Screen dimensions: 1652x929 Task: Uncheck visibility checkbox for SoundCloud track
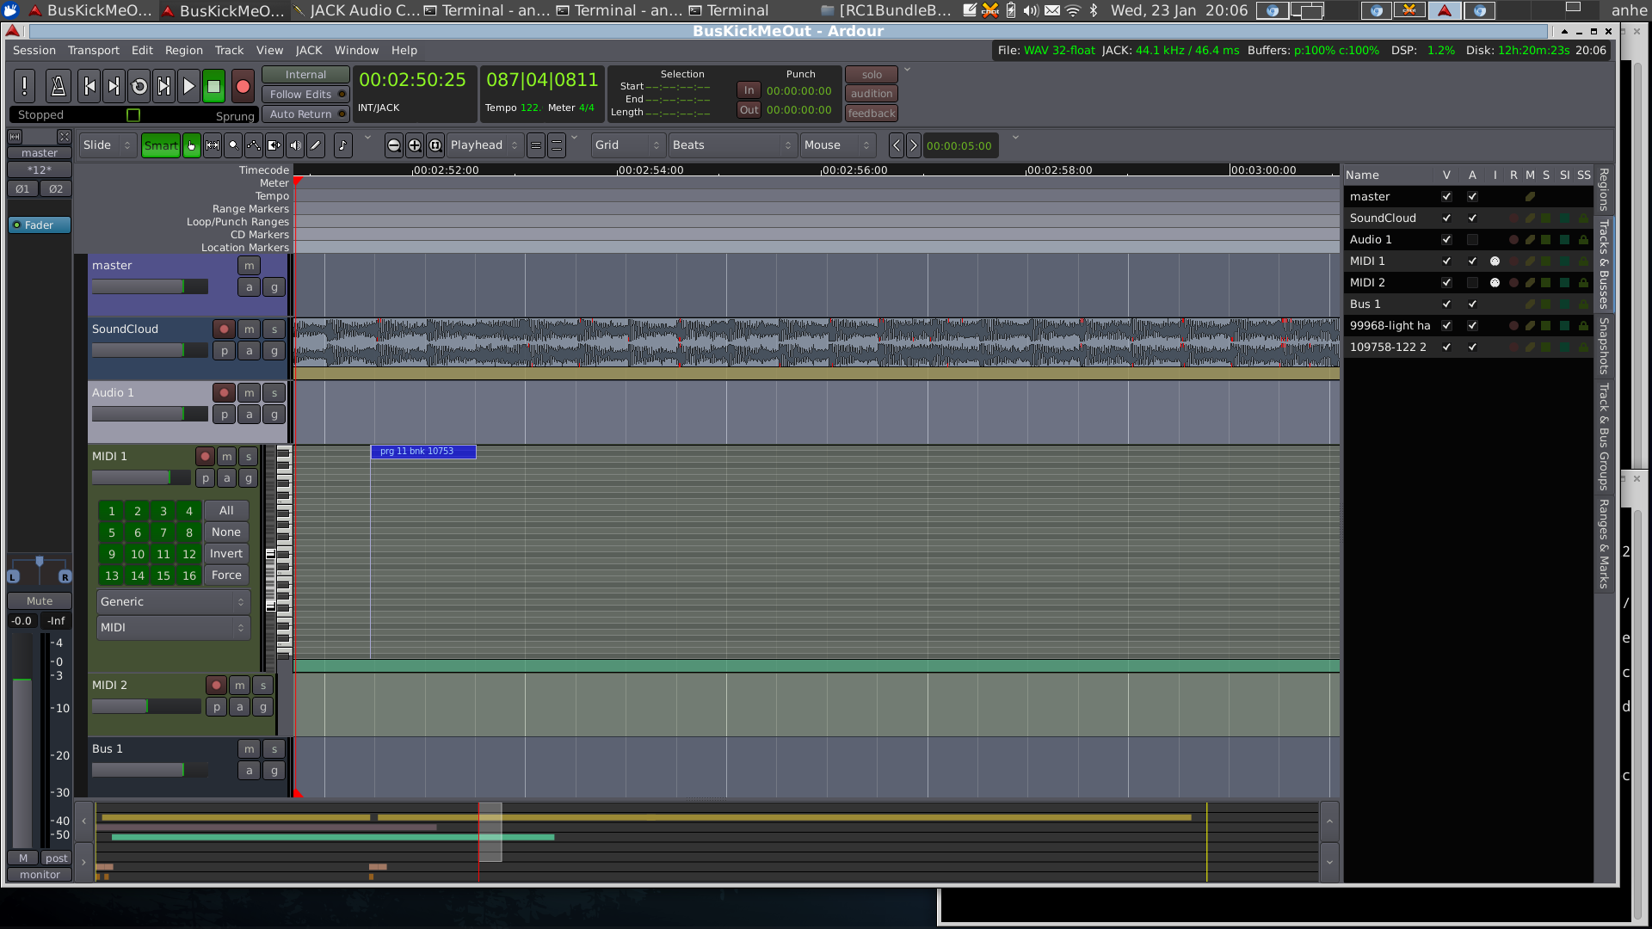[x=1446, y=218]
